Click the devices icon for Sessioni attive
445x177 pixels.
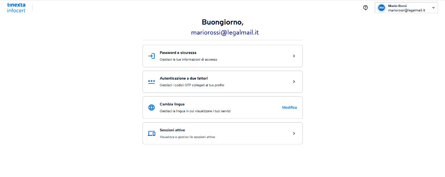[x=152, y=133]
